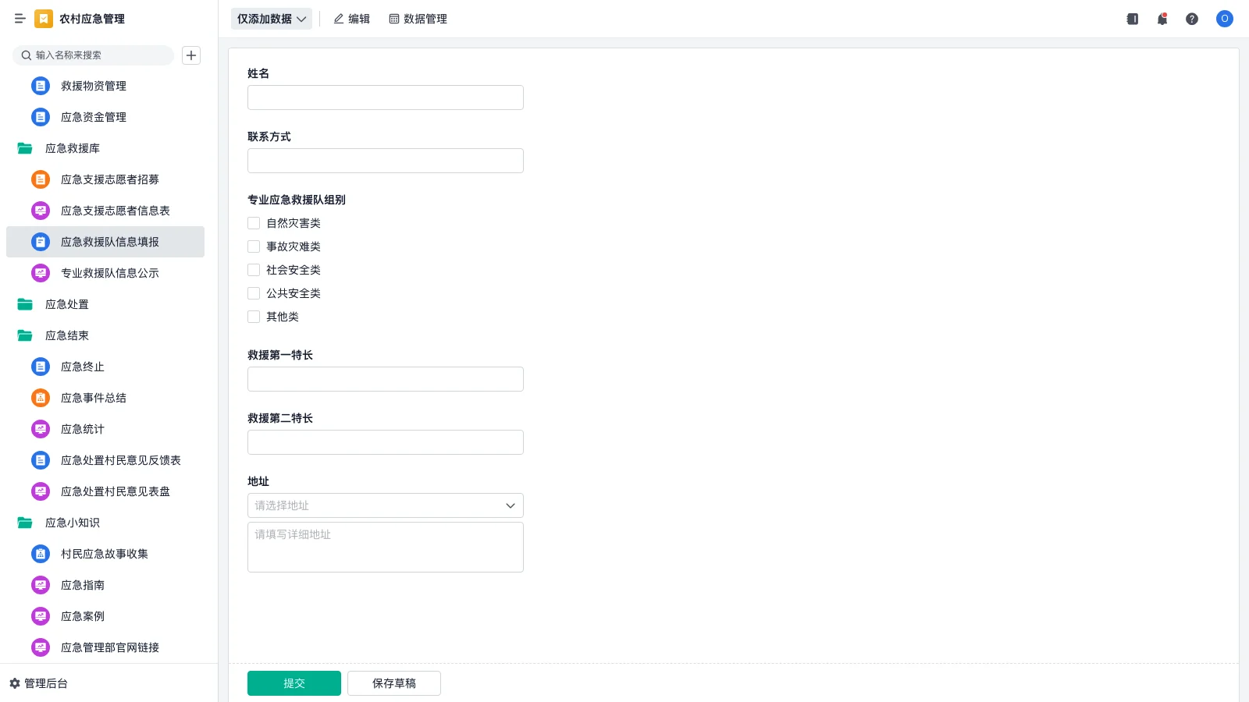Click the 应急处置村民意见反馈表 form icon

pos(41,460)
